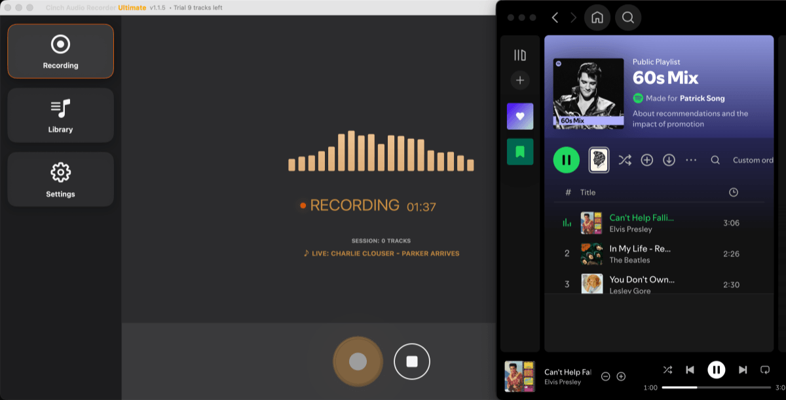The width and height of the screenshot is (786, 400).
Task: Create a new playlist with plus icon
Action: [520, 81]
